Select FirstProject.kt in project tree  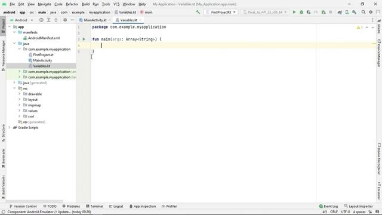(43, 54)
